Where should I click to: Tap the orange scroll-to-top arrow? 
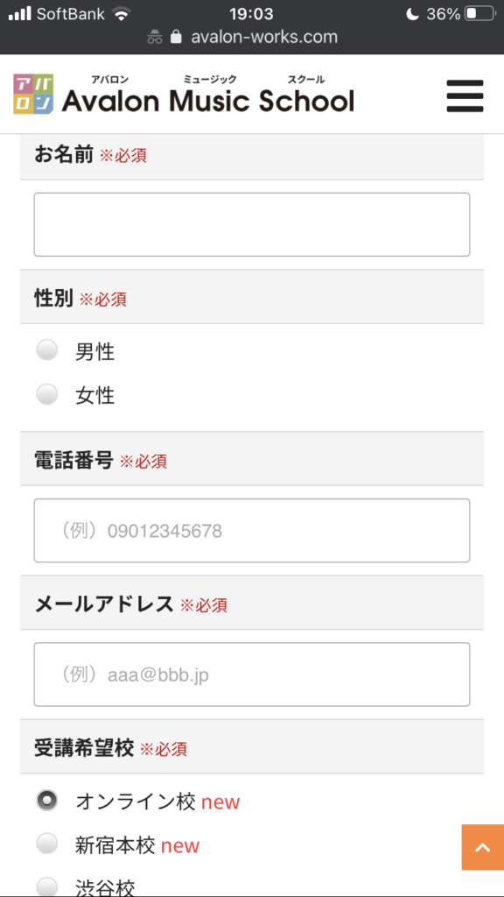pos(483,847)
